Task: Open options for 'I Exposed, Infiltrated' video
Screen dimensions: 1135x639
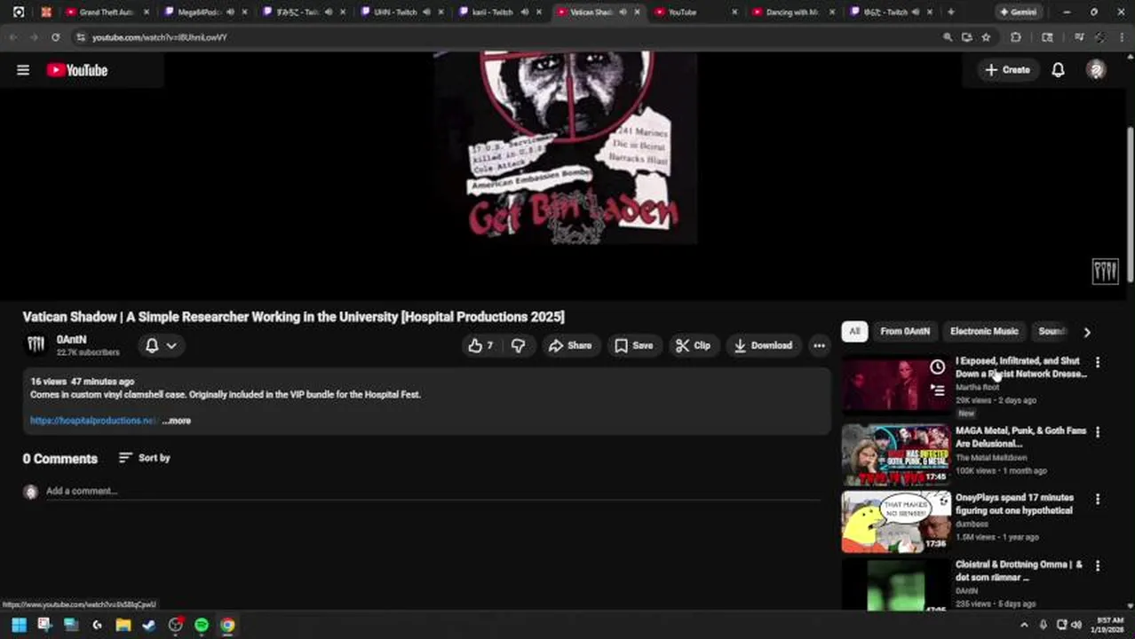Action: pyautogui.click(x=1098, y=362)
